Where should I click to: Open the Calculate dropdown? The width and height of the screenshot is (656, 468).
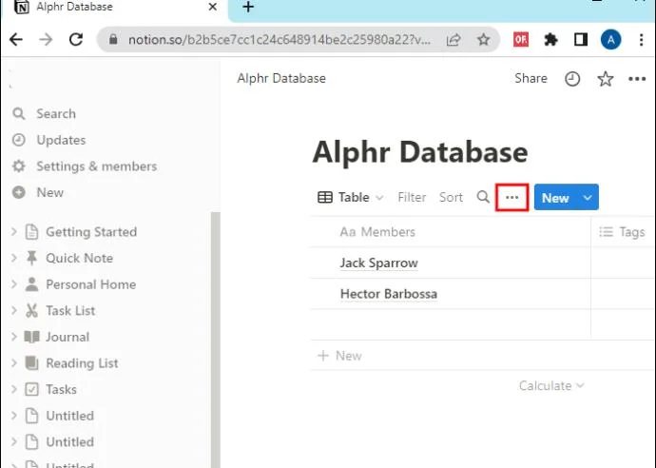click(x=551, y=385)
